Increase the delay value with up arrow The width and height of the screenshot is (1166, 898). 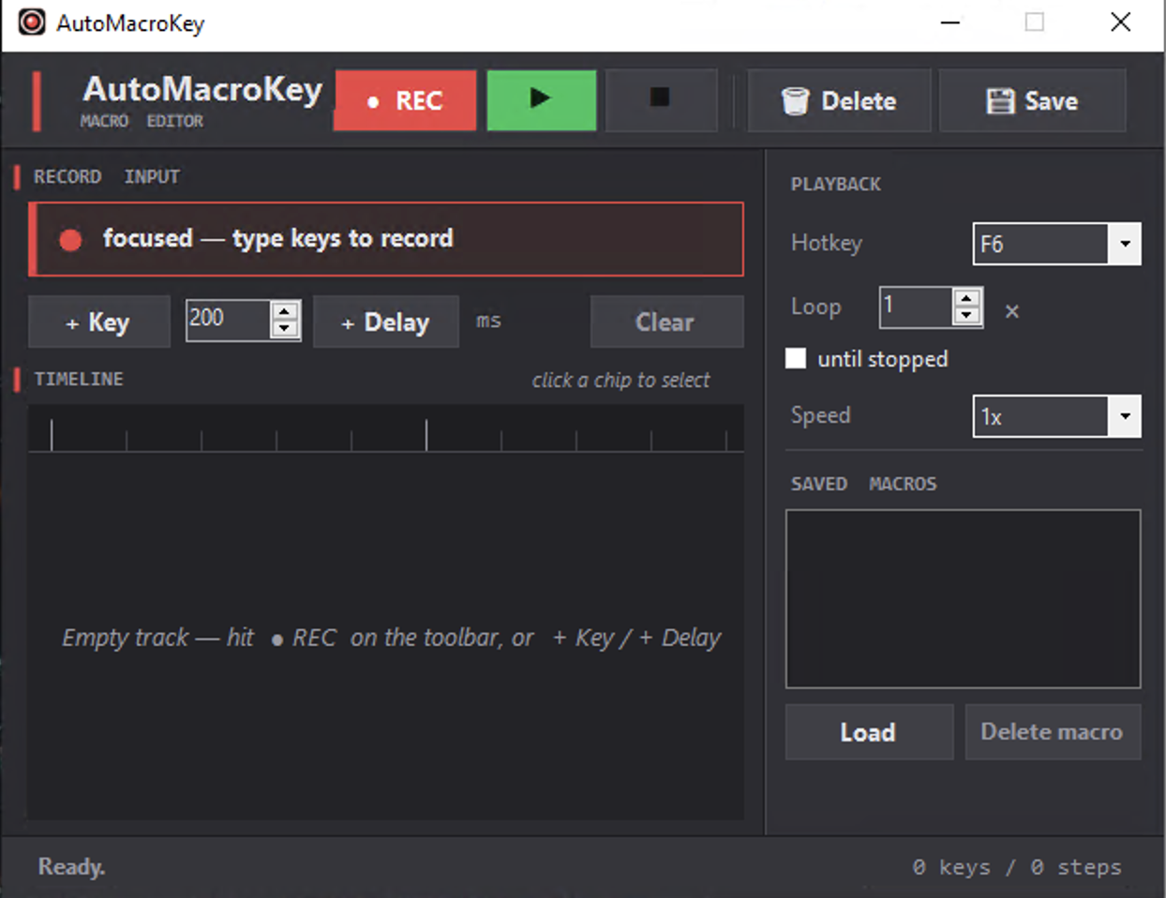point(285,310)
